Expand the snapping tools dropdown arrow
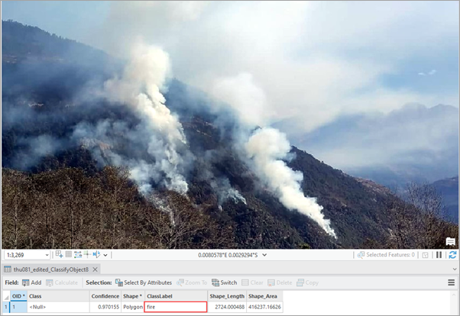The width and height of the screenshot is (460, 316). point(105,255)
